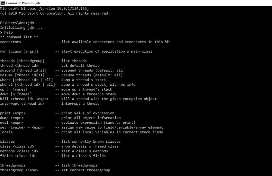This screenshot has width=272, height=176.
Task: Click the 'interrupt <thread id>' command
Action: [23, 103]
